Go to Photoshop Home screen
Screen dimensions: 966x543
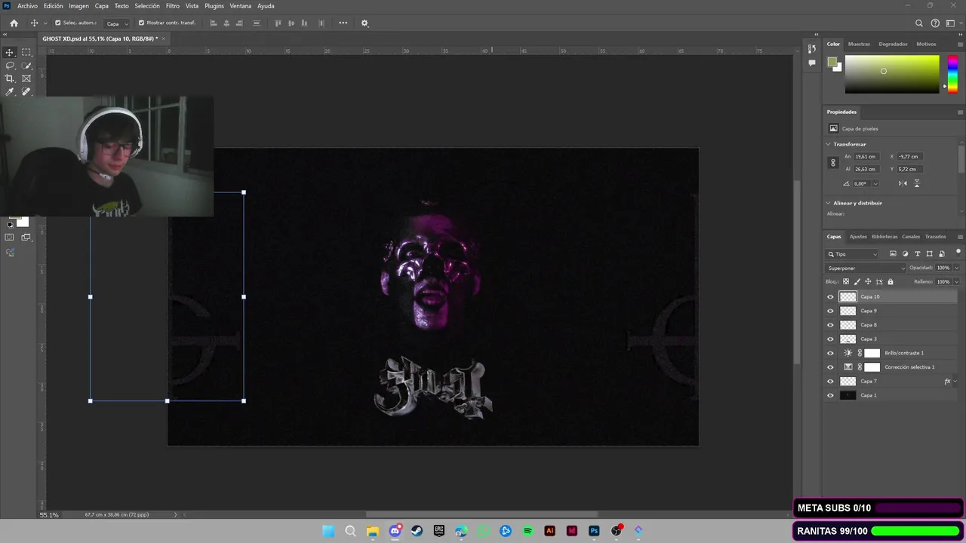click(x=14, y=23)
